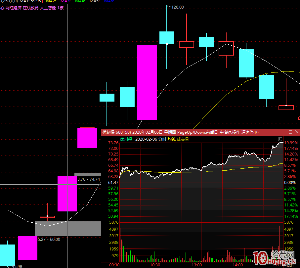This screenshot has height=268, width=300.
Task: Select the cyan candle under the 126.00 peak
Action: click(x=167, y=38)
